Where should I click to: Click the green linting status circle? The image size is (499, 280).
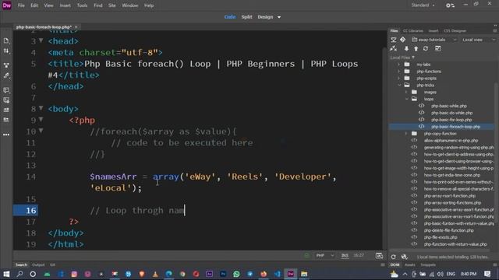click(306, 256)
